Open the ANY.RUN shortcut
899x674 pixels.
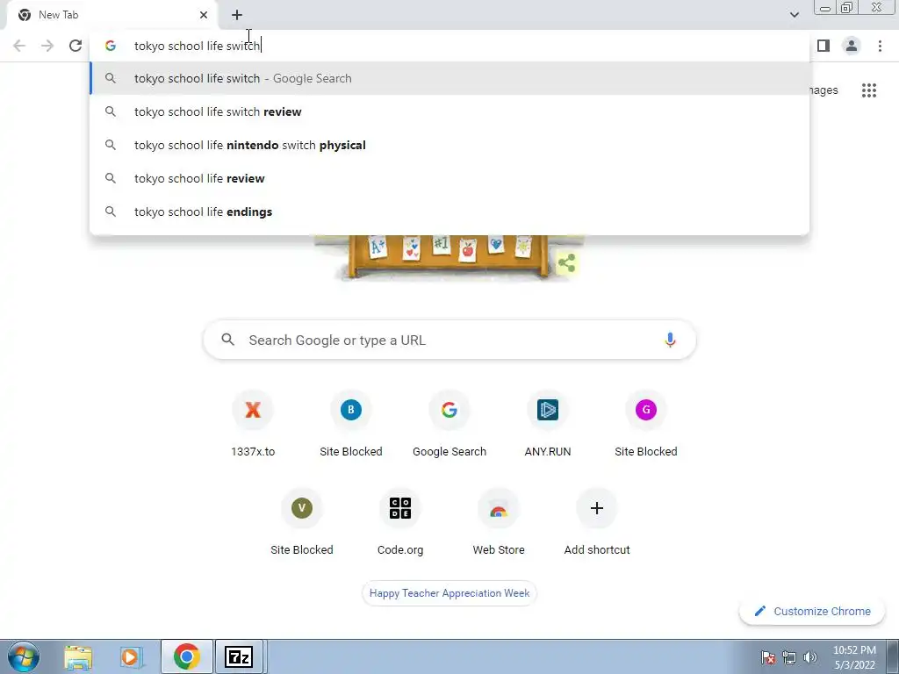548,424
